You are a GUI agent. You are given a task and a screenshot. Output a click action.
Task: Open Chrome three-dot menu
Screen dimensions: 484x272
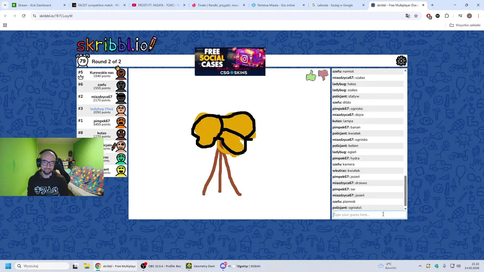[478, 16]
